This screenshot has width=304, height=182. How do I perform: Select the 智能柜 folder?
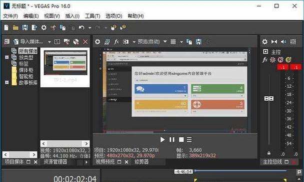(26, 76)
